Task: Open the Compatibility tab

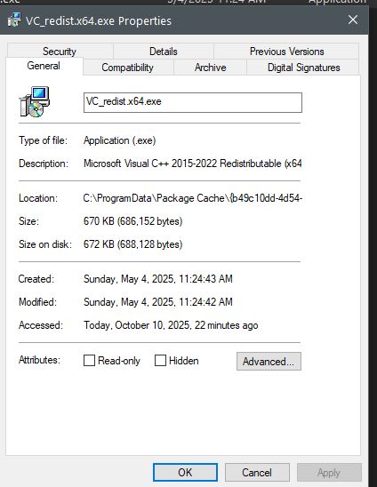Action: (x=128, y=68)
